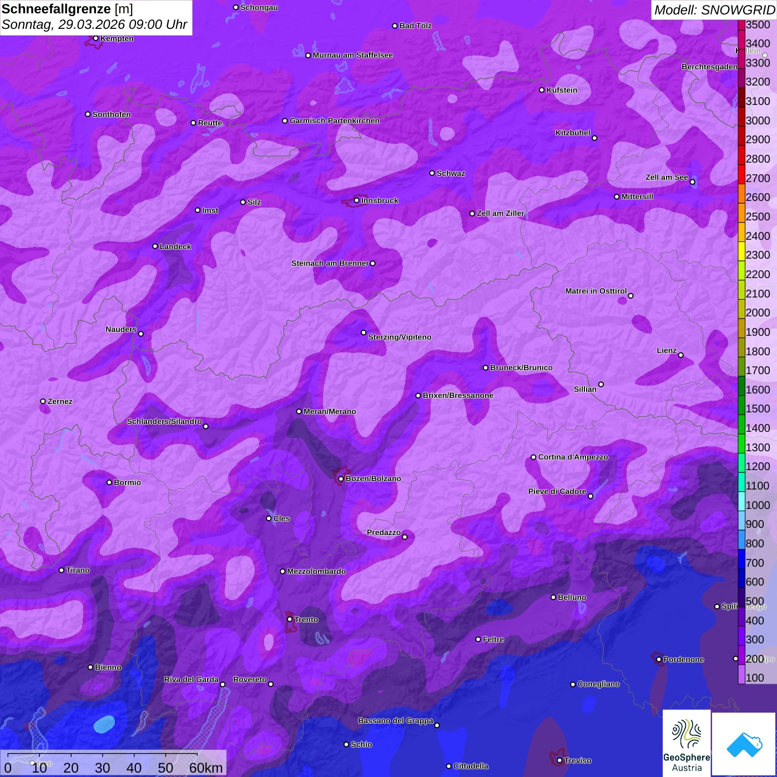Screen dimensions: 777x777
Task: Click the Bormio location marker
Action: coord(109,482)
